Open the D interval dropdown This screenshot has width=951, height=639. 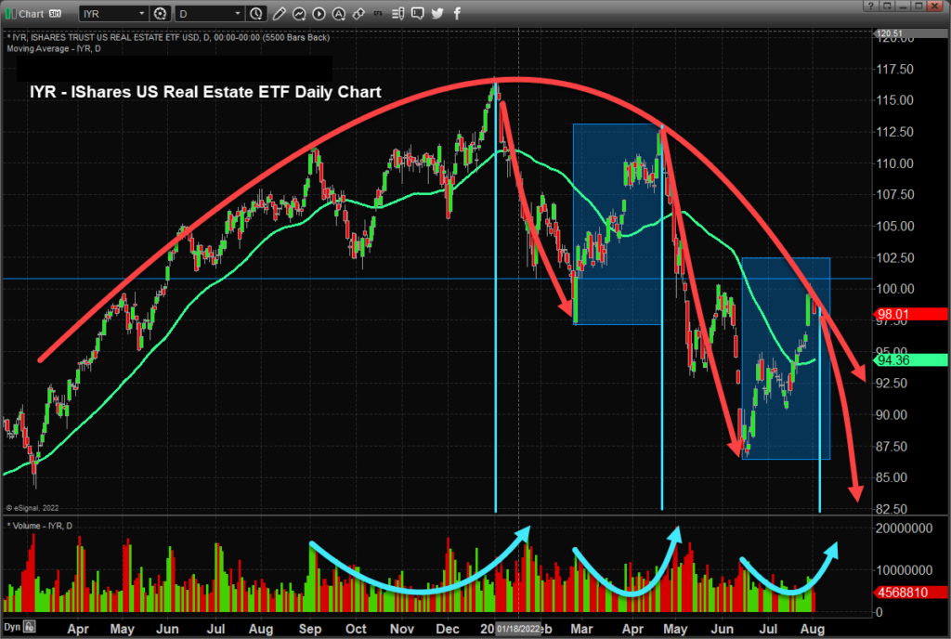coord(210,13)
